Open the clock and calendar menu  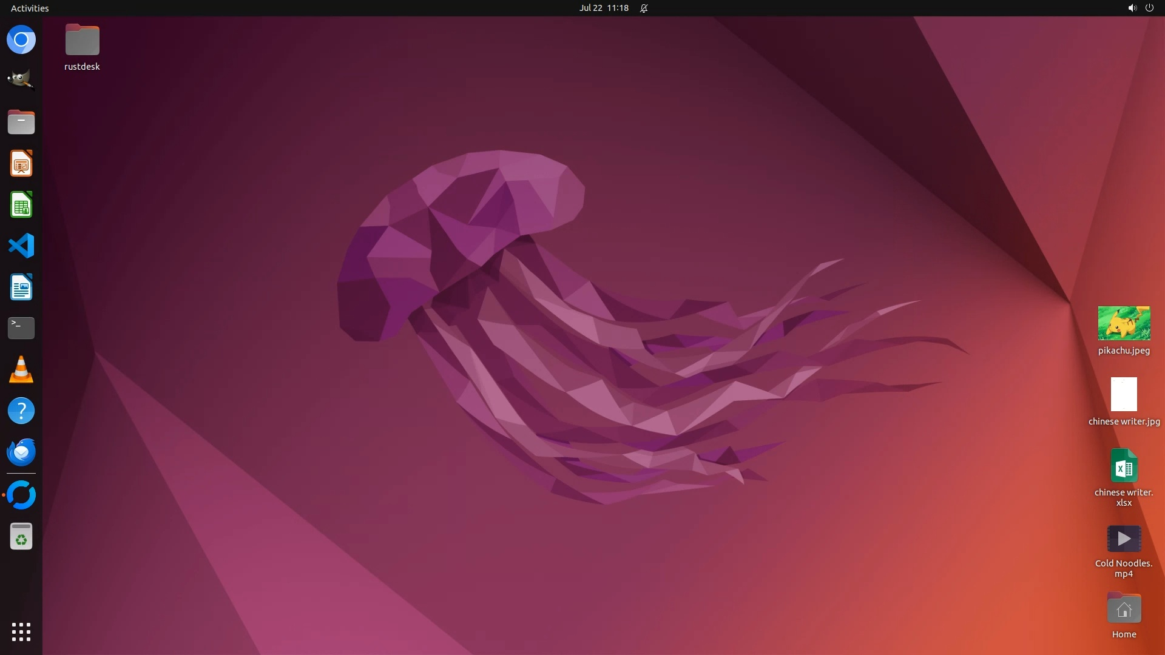603,8
